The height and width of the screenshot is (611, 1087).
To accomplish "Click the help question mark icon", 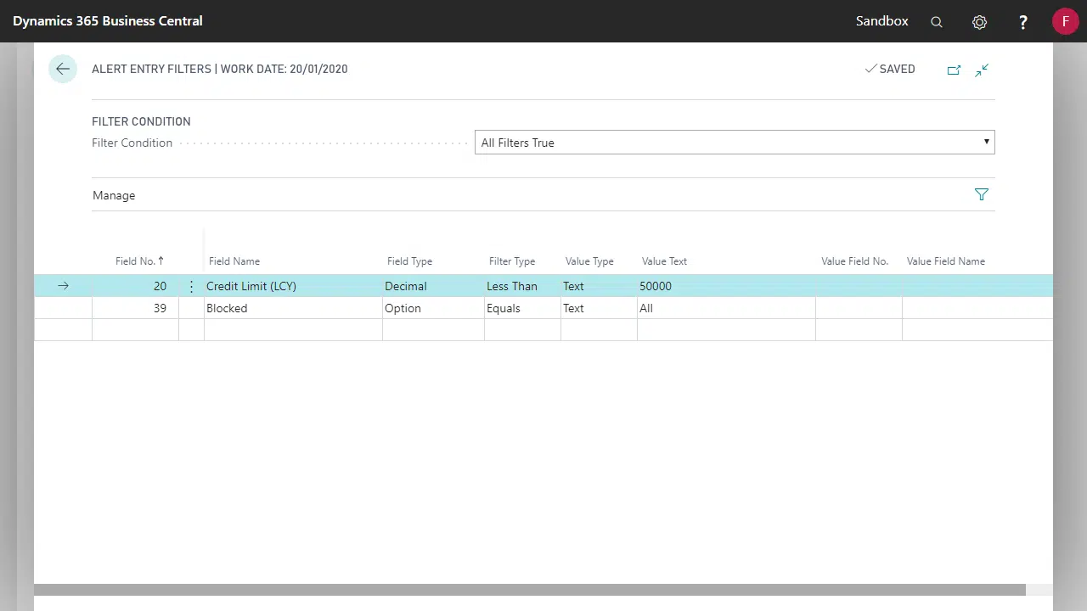I will click(1023, 22).
